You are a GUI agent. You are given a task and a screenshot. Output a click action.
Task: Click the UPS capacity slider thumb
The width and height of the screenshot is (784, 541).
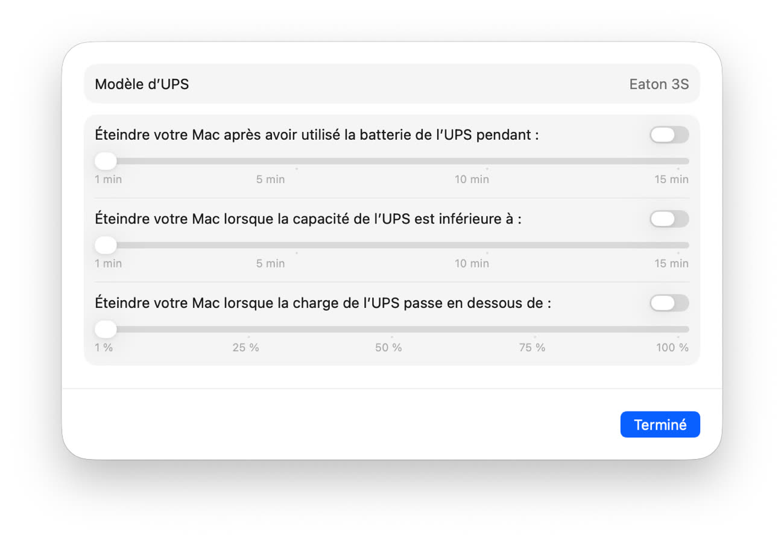(106, 245)
